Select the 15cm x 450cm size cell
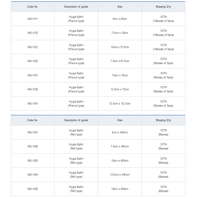Screen dimensions: 198x198 click(x=120, y=189)
